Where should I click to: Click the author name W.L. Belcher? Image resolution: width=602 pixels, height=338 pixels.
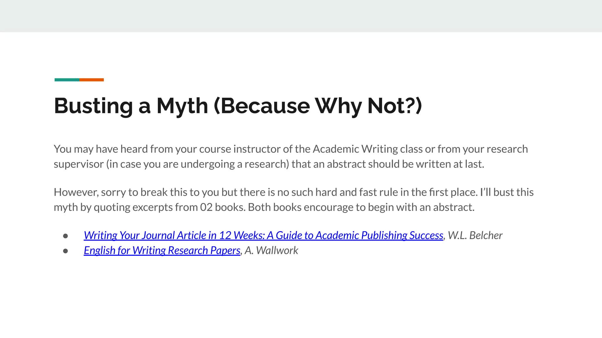[x=475, y=235]
